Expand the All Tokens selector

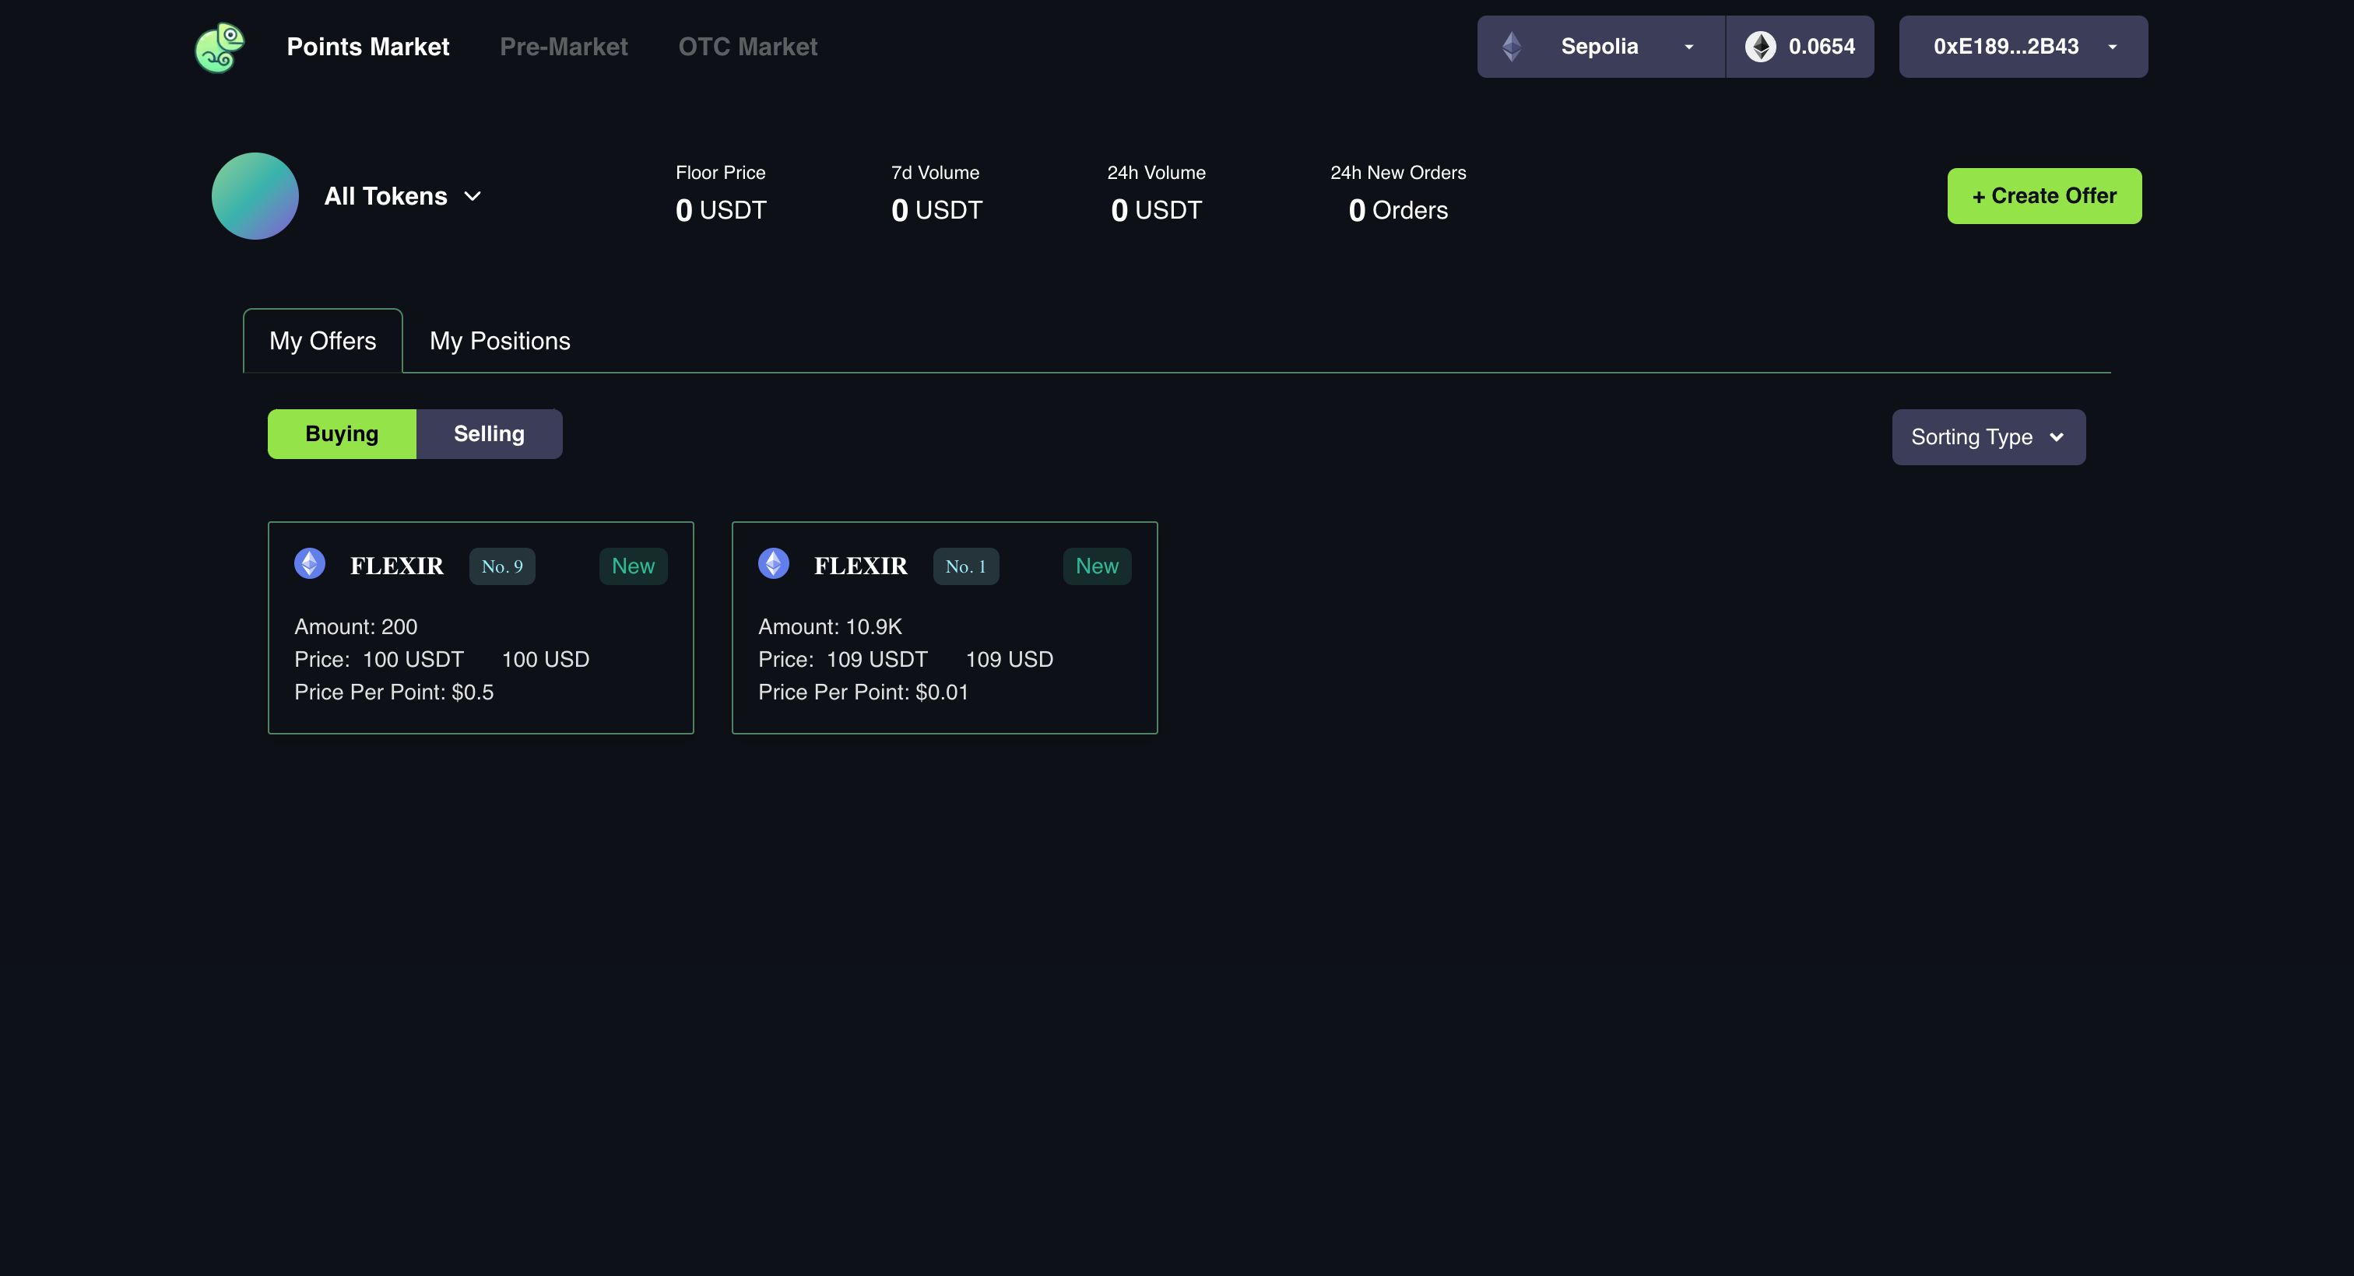click(x=401, y=195)
